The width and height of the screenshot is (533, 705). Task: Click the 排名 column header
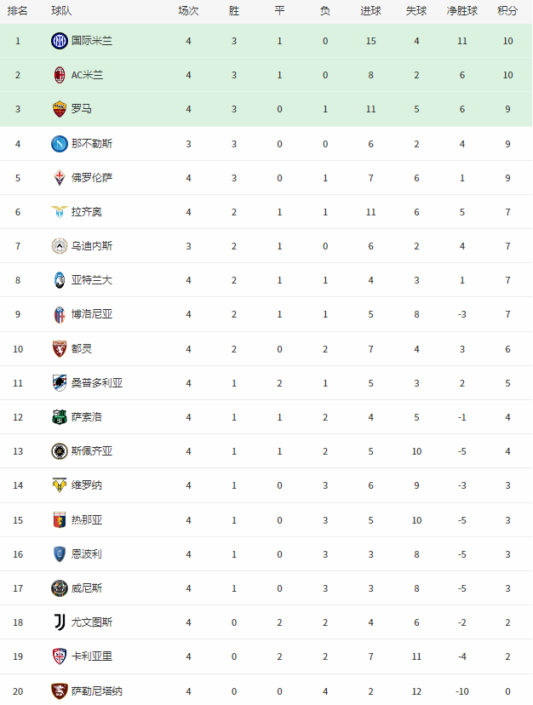[x=18, y=11]
